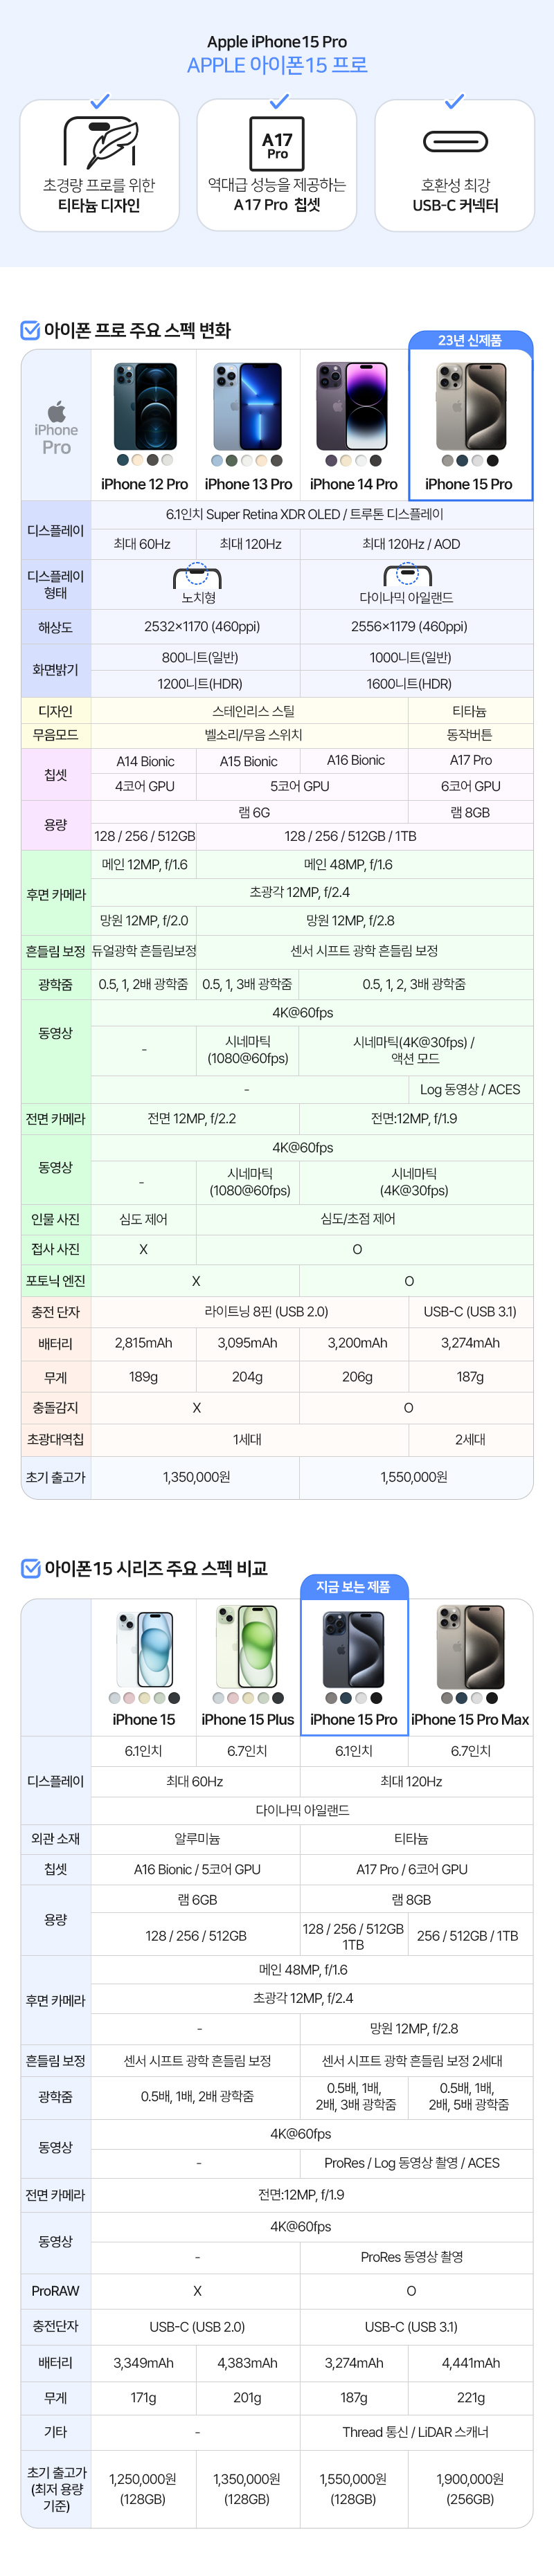Click the Apple iPhone Pro logo
Viewport: 554px width, 2576px height.
(x=56, y=429)
